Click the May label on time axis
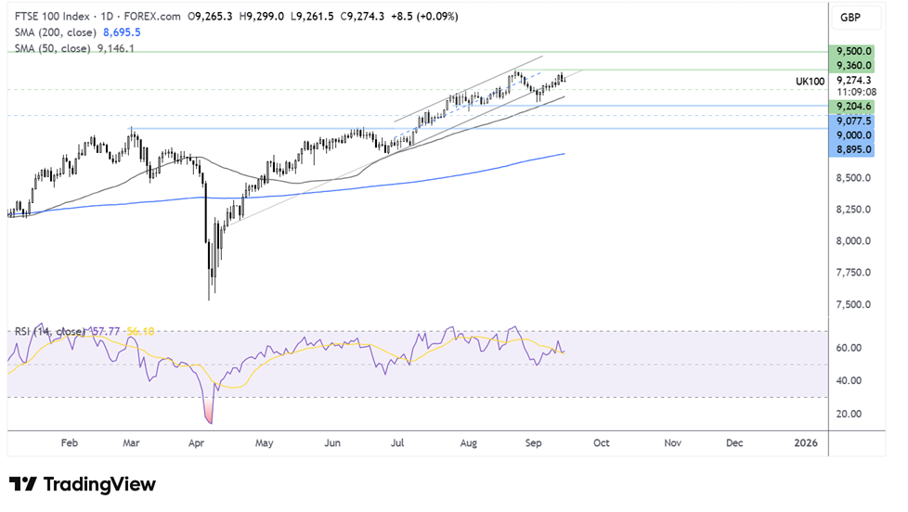 pos(264,443)
